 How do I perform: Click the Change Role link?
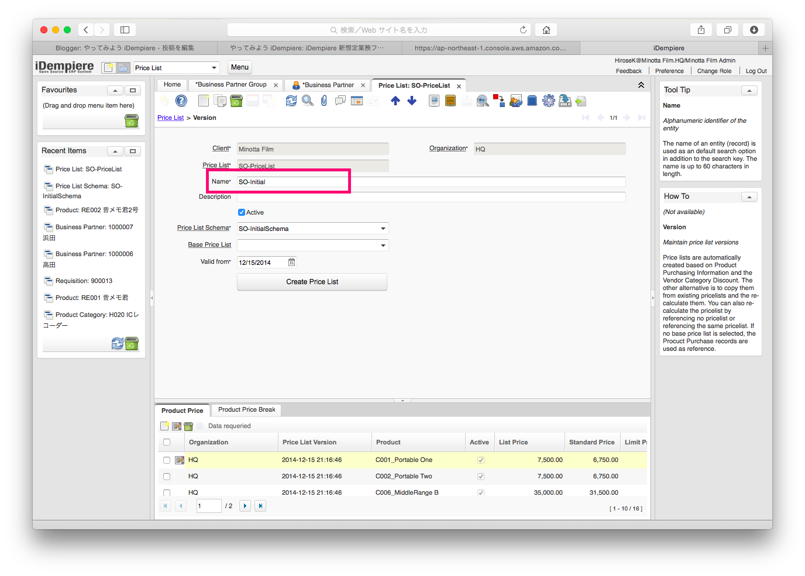[714, 71]
